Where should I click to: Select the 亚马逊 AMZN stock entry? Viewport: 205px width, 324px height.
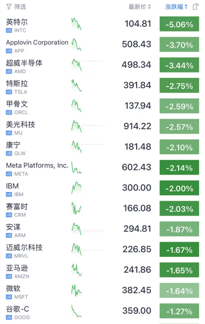[x=102, y=270]
